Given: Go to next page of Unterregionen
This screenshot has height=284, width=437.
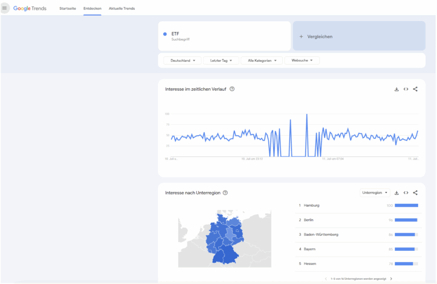Looking at the screenshot, I should click(x=391, y=279).
